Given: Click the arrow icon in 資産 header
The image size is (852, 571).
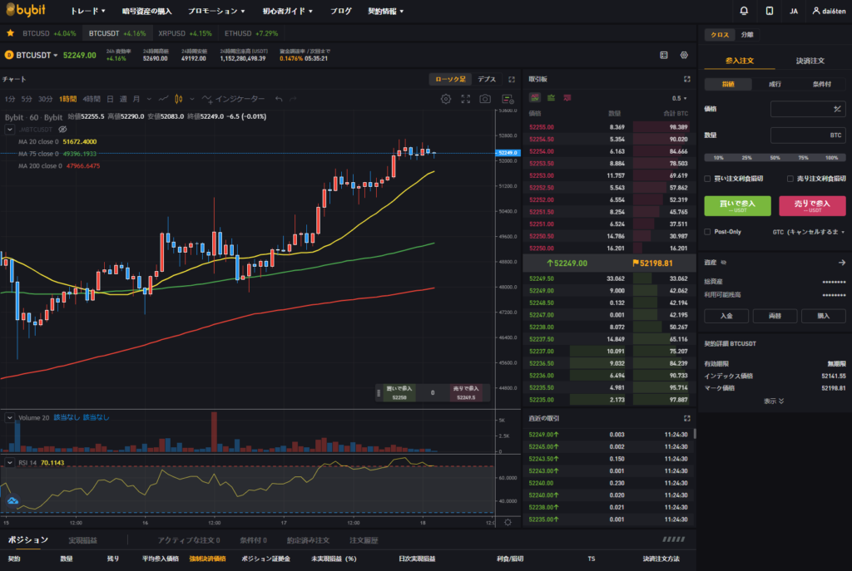Looking at the screenshot, I should [842, 263].
